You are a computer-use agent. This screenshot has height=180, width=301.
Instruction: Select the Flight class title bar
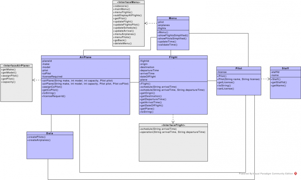point(173,57)
